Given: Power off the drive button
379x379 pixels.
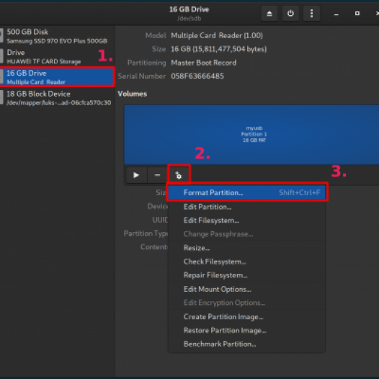Looking at the screenshot, I should 290,14.
